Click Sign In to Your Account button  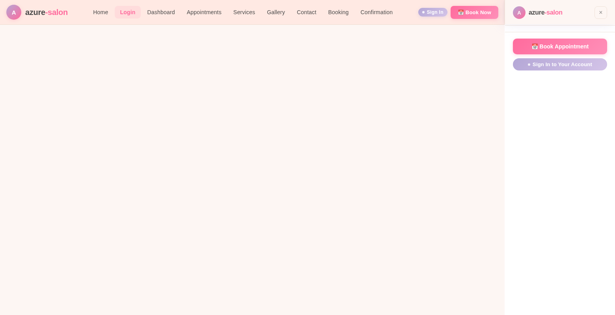(560, 65)
